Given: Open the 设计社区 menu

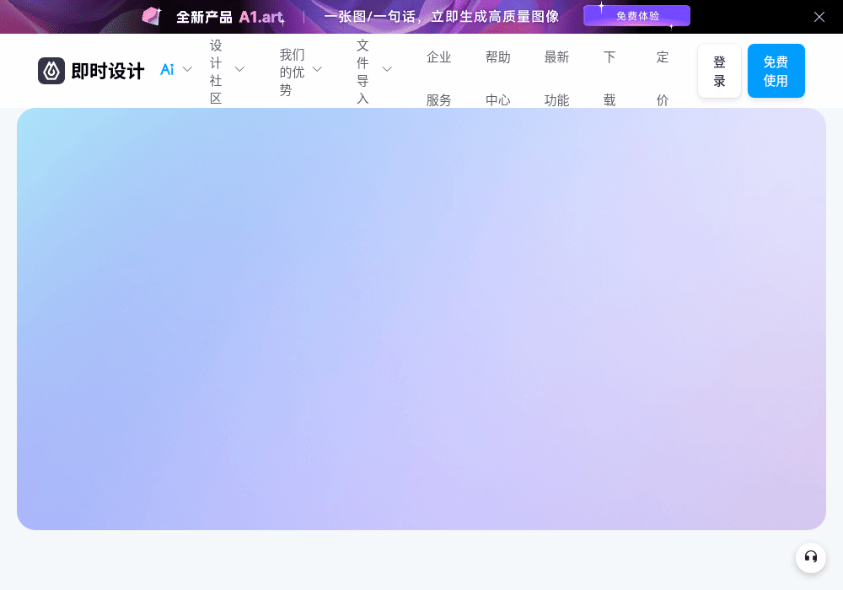Looking at the screenshot, I should (216, 72).
